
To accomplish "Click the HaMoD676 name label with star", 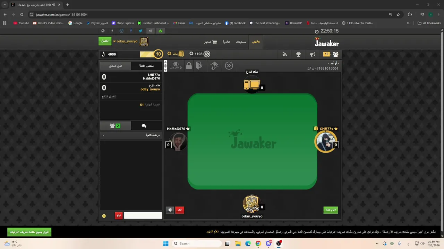I will (178, 129).
